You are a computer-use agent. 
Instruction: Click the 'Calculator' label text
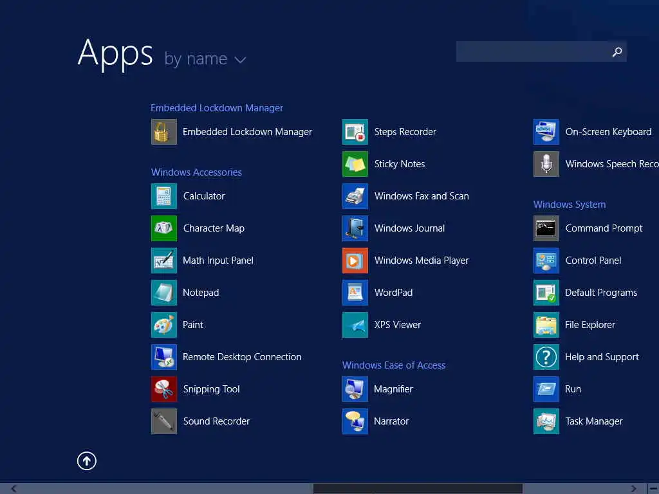(x=204, y=196)
